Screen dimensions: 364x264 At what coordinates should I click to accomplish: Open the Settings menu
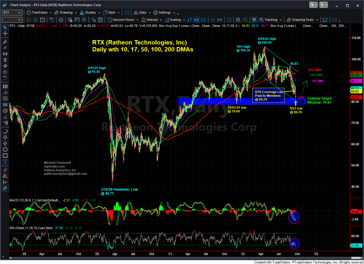164,12
